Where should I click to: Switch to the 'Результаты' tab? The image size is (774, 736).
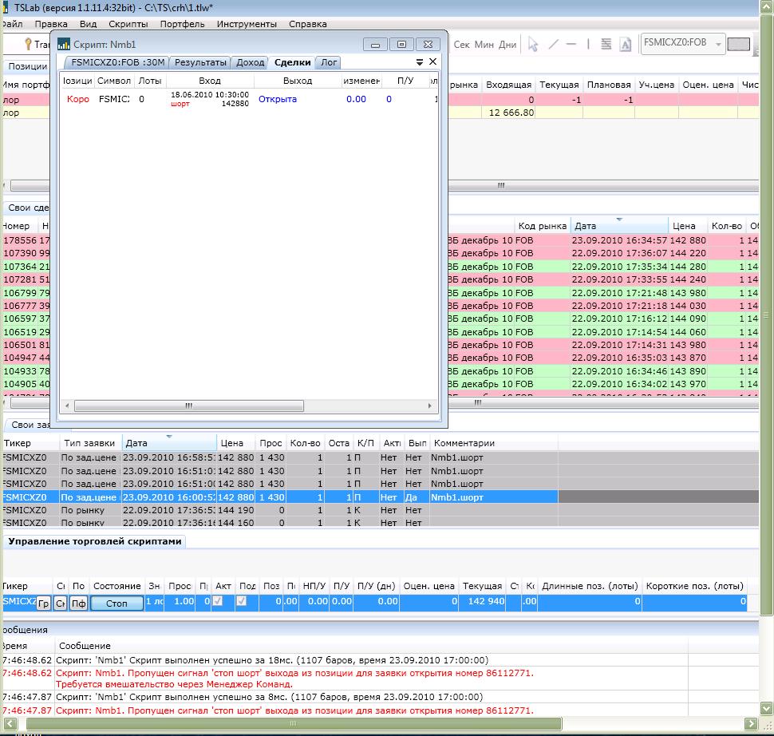click(x=200, y=62)
